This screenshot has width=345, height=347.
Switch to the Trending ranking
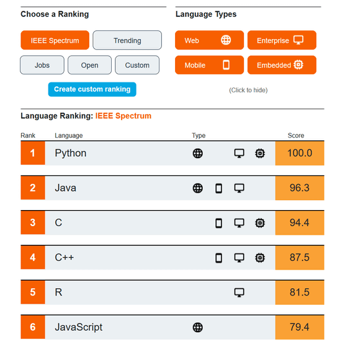coord(127,40)
